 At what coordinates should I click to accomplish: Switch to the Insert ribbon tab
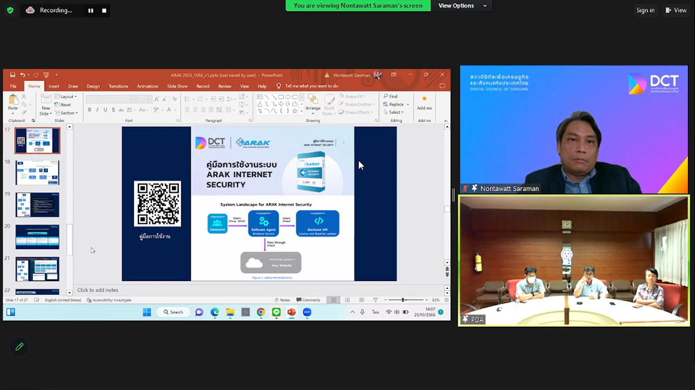(x=54, y=86)
